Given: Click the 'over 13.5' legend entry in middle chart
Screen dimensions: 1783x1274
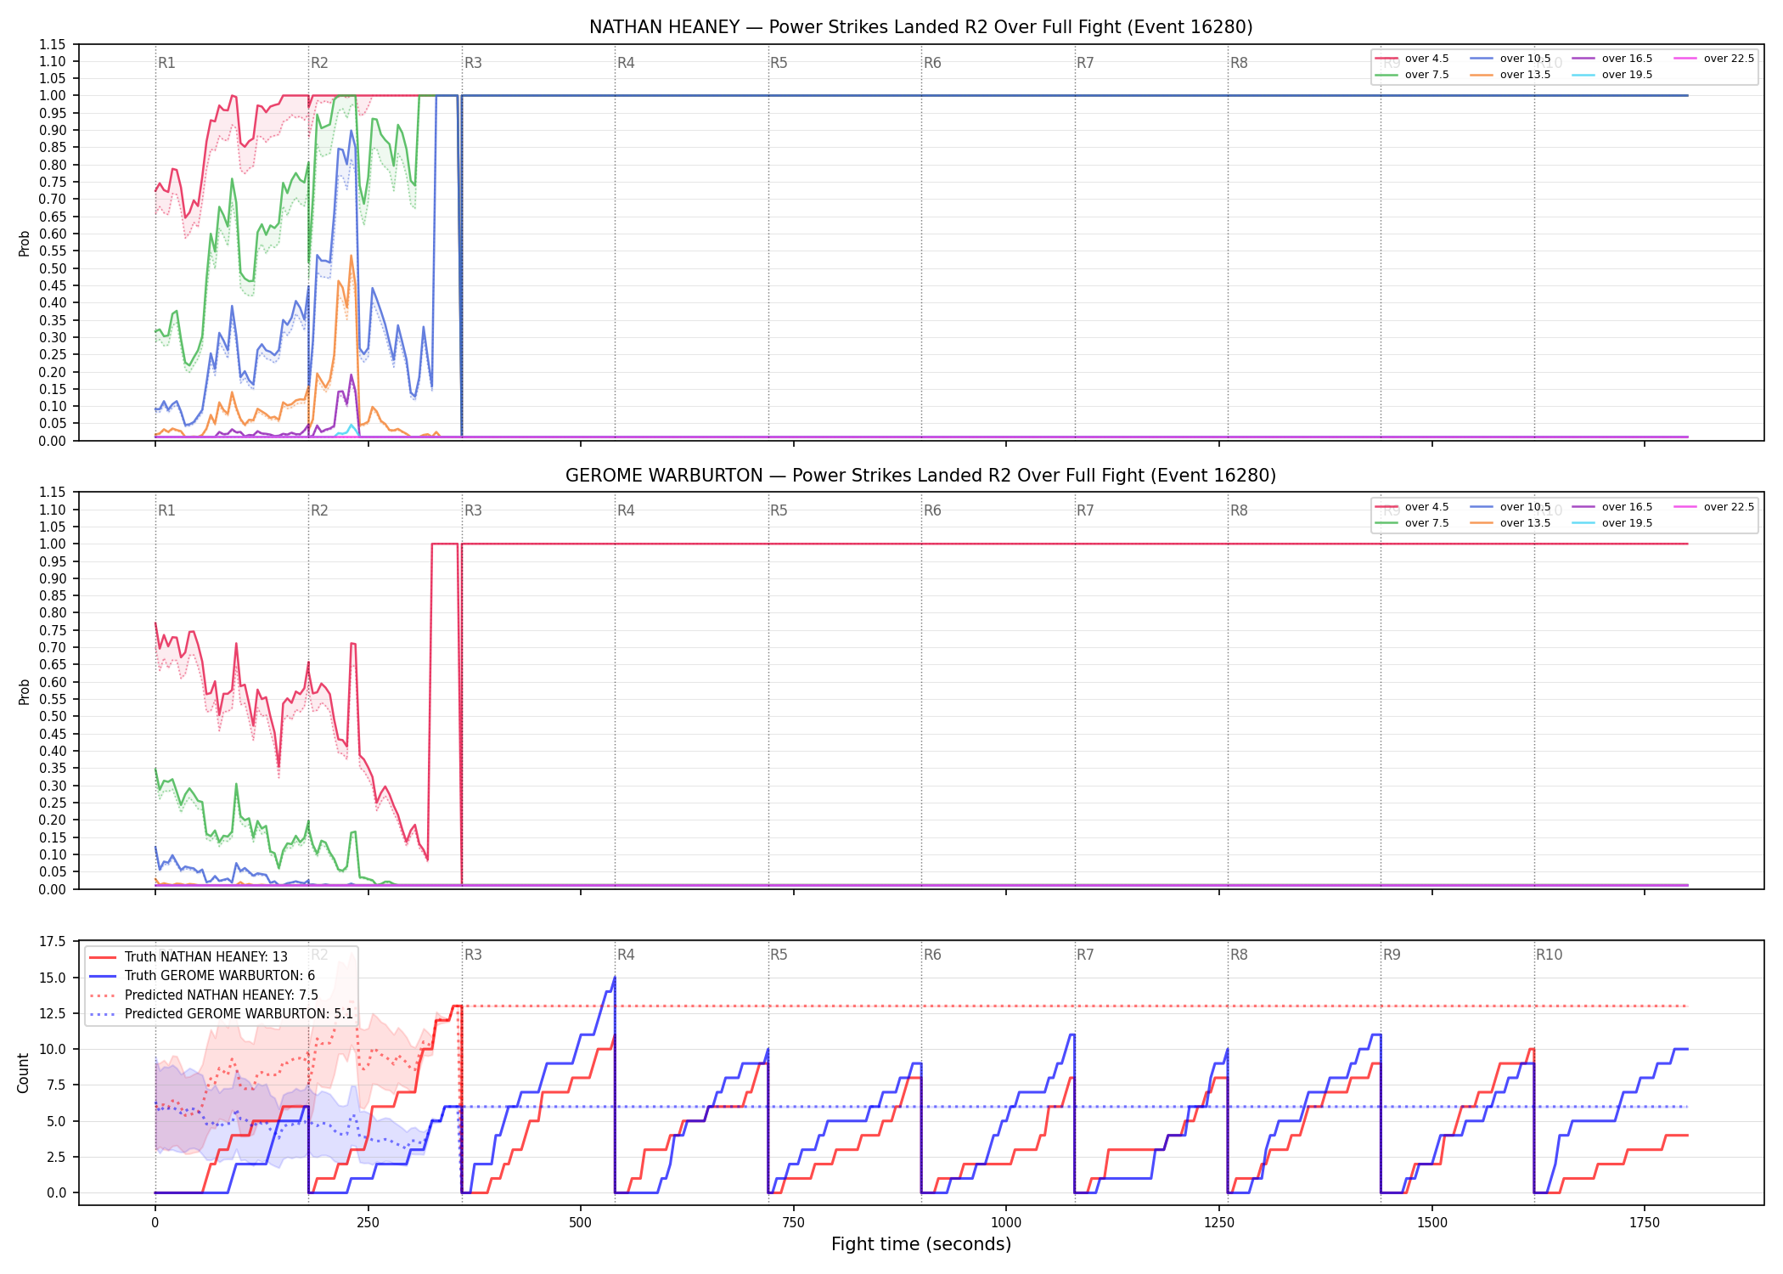Looking at the screenshot, I should point(1510,523).
